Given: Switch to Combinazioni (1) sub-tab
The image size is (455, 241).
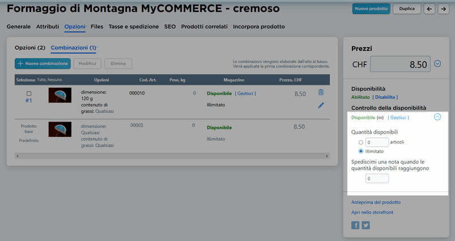Looking at the screenshot, I should [74, 48].
